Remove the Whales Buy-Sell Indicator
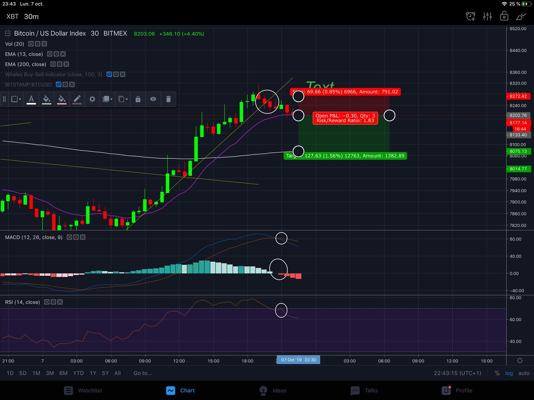 [122, 74]
